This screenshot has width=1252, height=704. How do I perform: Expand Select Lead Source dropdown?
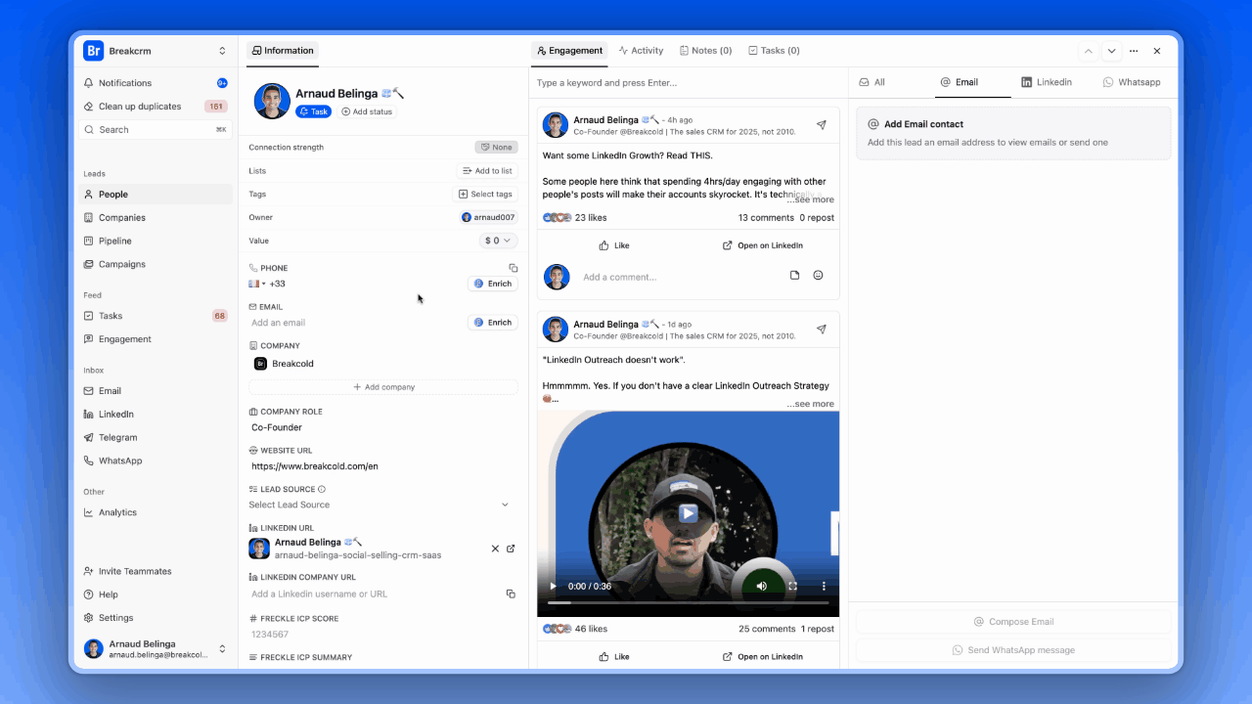(380, 505)
